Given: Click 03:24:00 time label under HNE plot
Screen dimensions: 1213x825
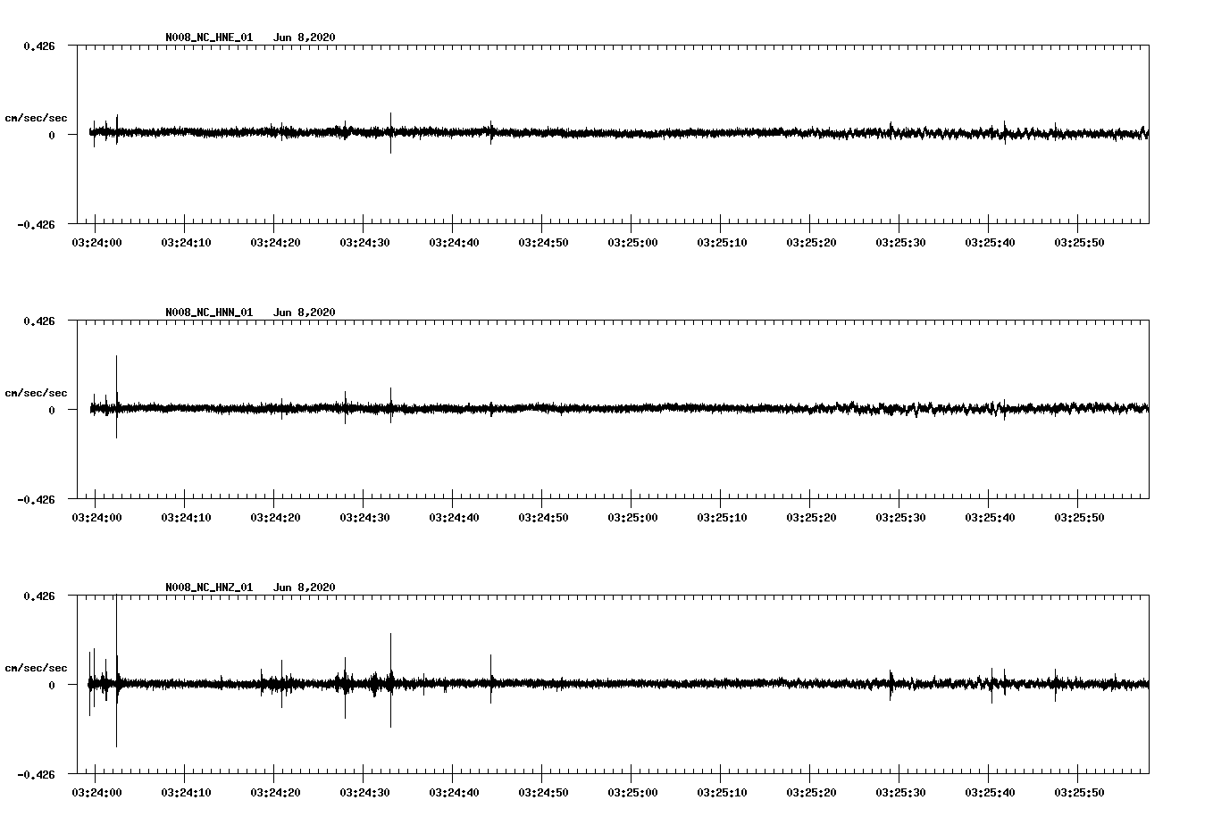Looking at the screenshot, I should click(96, 243).
